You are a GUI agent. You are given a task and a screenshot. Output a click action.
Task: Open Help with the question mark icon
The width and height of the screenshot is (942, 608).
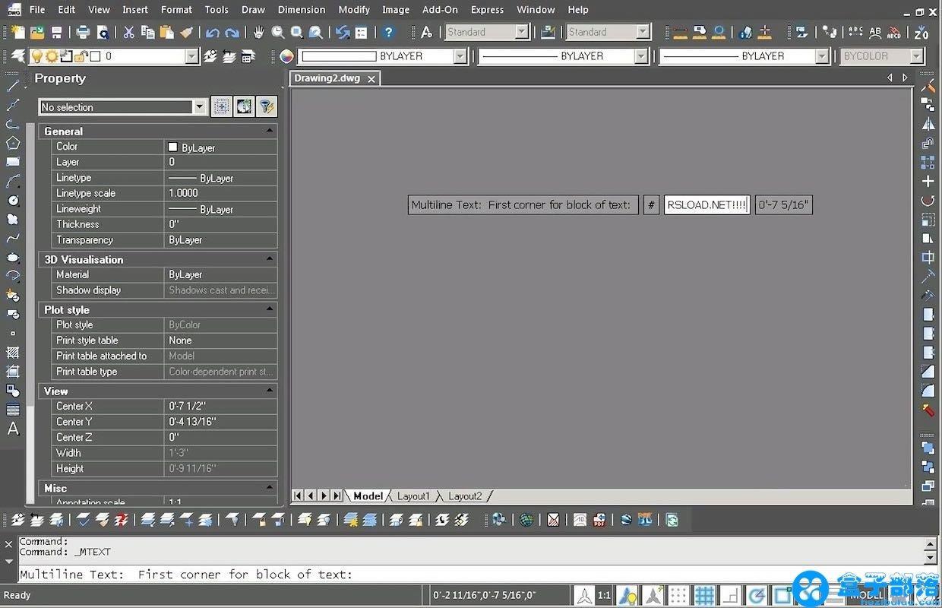pos(389,32)
